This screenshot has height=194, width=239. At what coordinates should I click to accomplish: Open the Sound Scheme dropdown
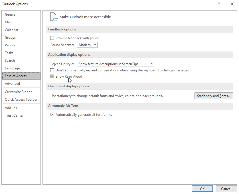87,45
